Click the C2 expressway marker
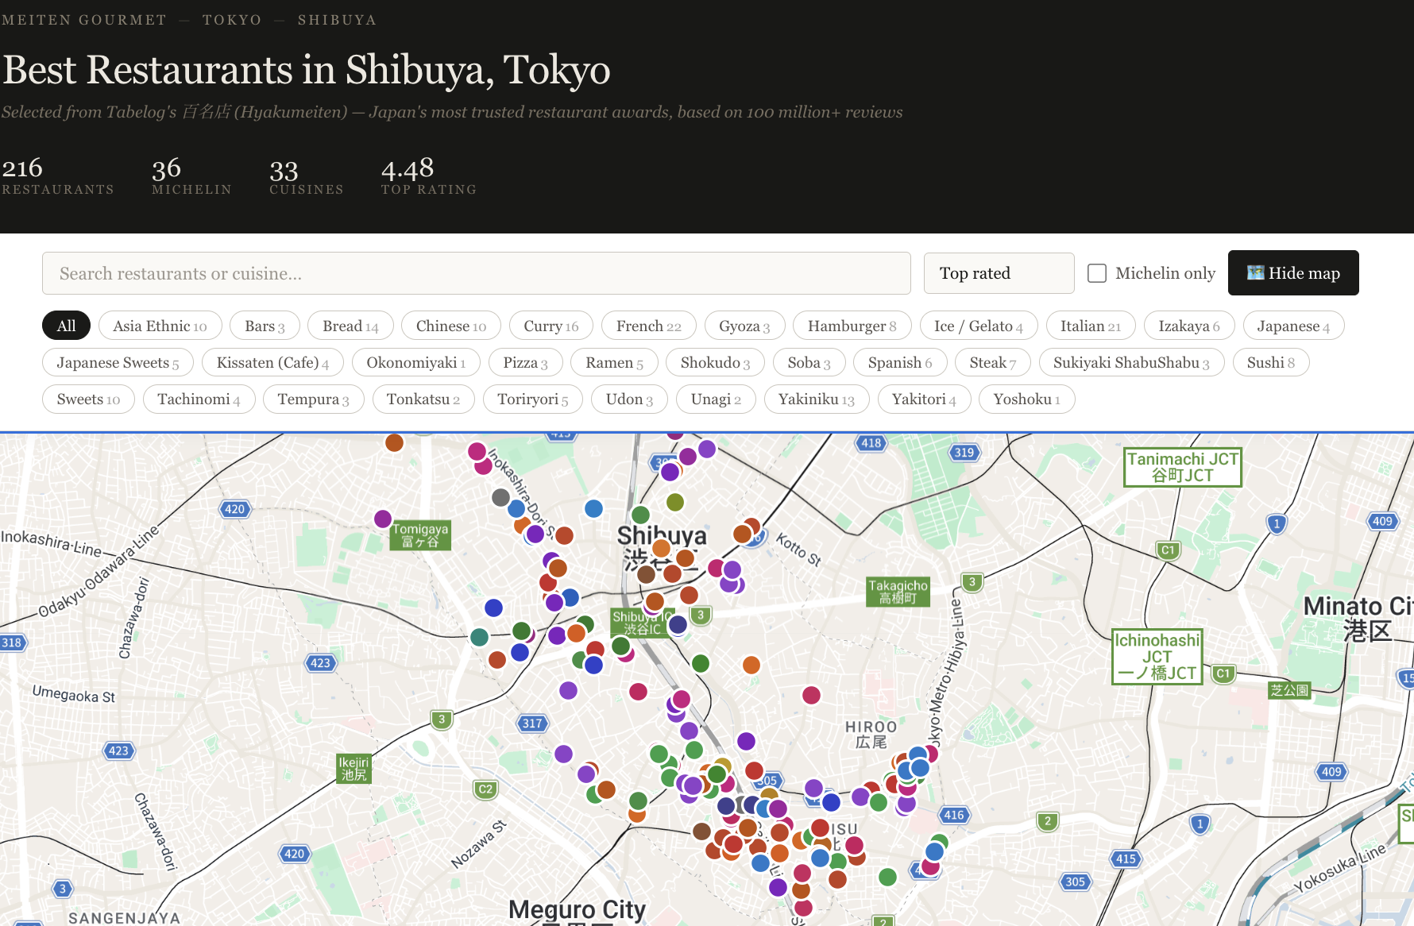Screen dimensions: 1414x926 point(485,789)
